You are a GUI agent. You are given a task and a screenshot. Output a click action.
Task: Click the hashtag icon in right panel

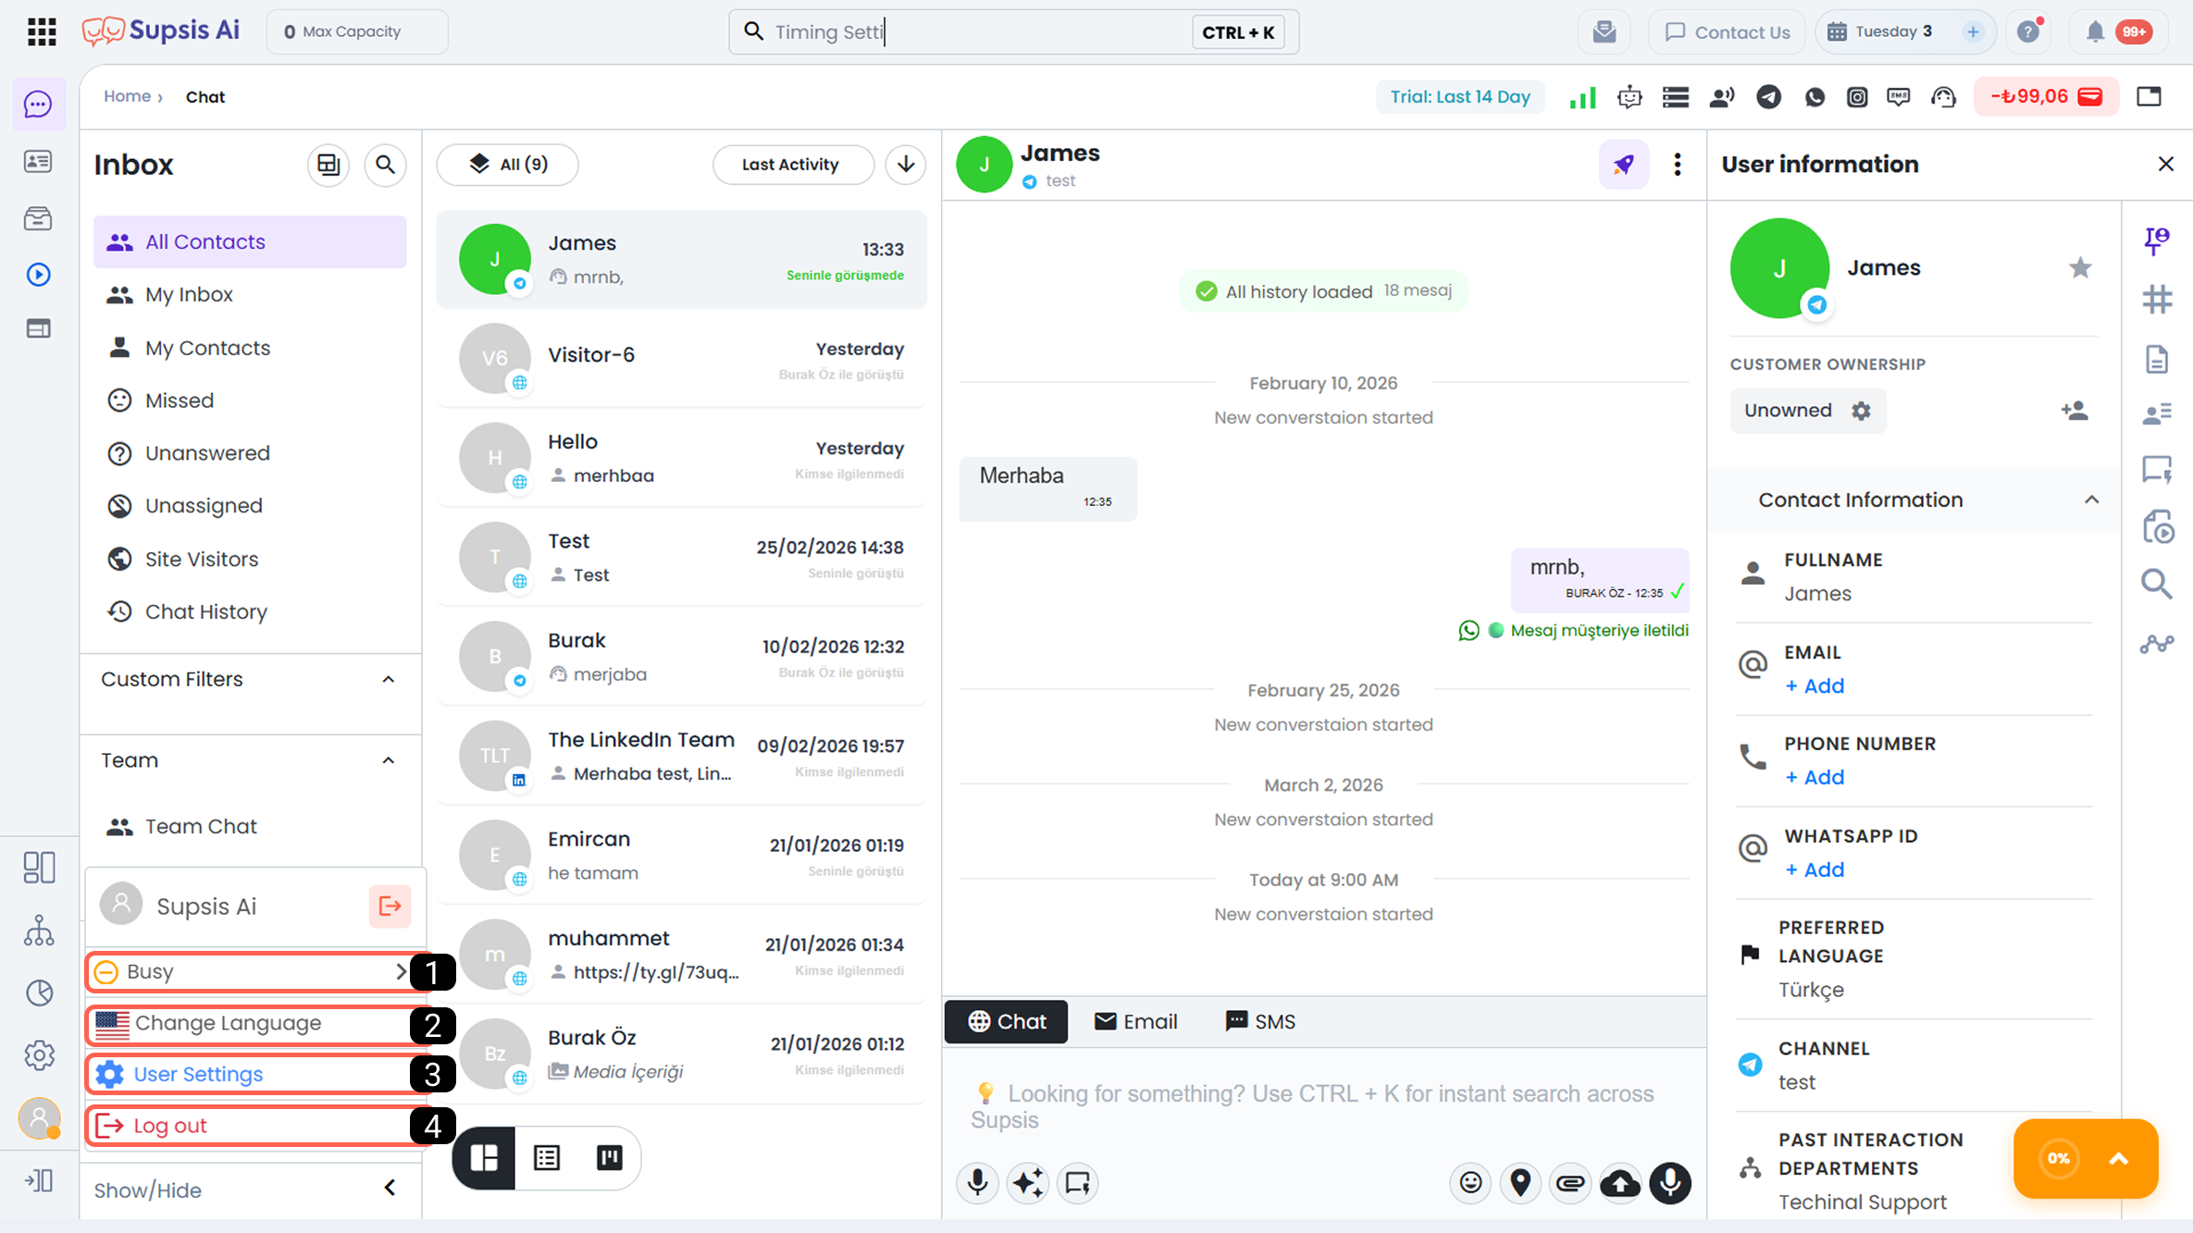pos(2157,299)
